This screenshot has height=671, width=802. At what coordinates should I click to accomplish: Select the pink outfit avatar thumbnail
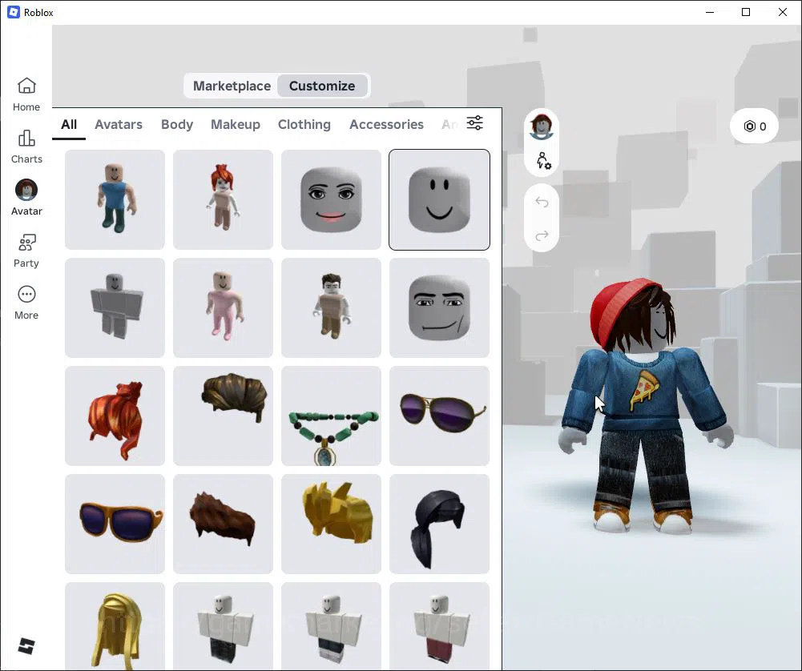pos(223,307)
